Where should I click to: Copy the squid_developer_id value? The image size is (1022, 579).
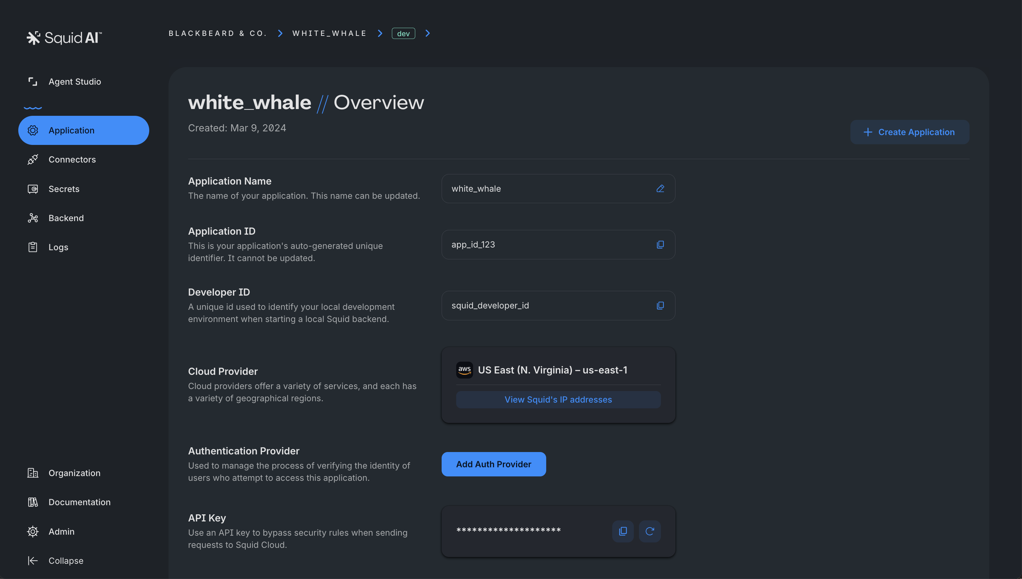660,305
